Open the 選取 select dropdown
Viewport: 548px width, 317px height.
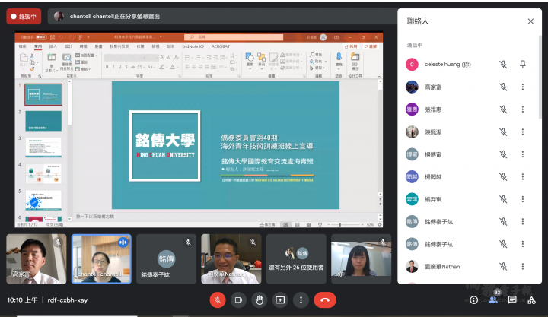[x=317, y=68]
